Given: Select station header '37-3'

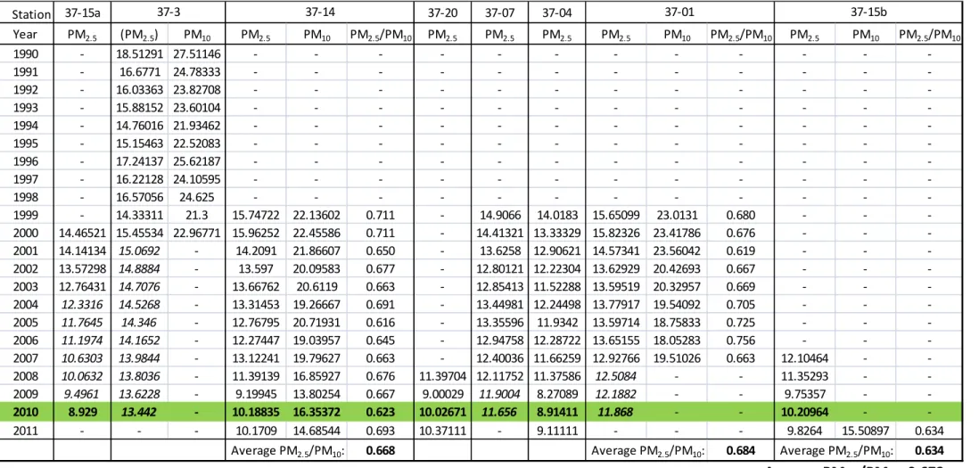Looking at the screenshot, I should point(168,12).
